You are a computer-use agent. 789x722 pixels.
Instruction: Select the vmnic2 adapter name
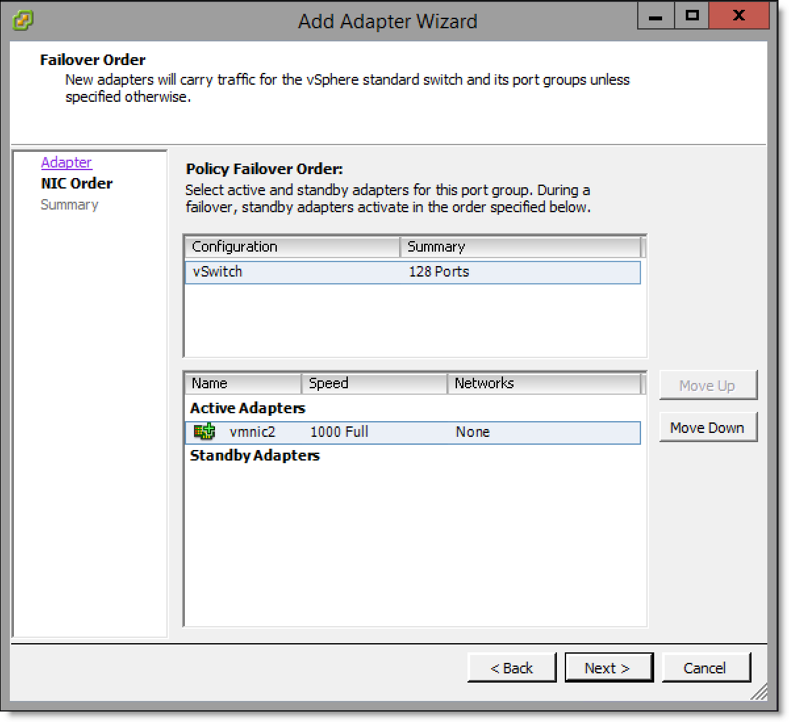click(252, 432)
